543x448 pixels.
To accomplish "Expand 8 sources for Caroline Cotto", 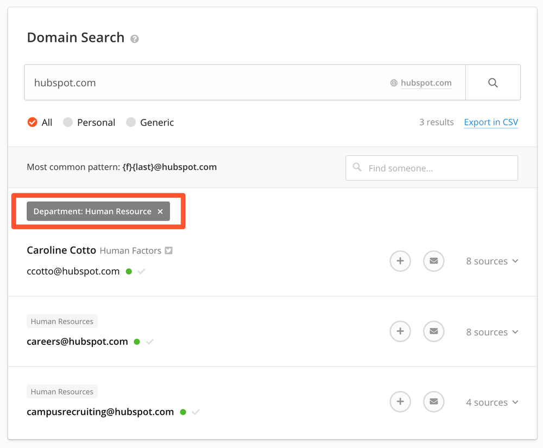I will click(x=491, y=261).
